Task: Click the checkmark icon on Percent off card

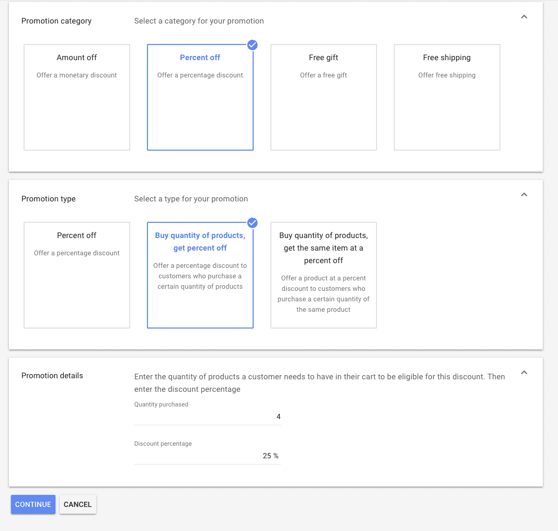Action: [253, 45]
